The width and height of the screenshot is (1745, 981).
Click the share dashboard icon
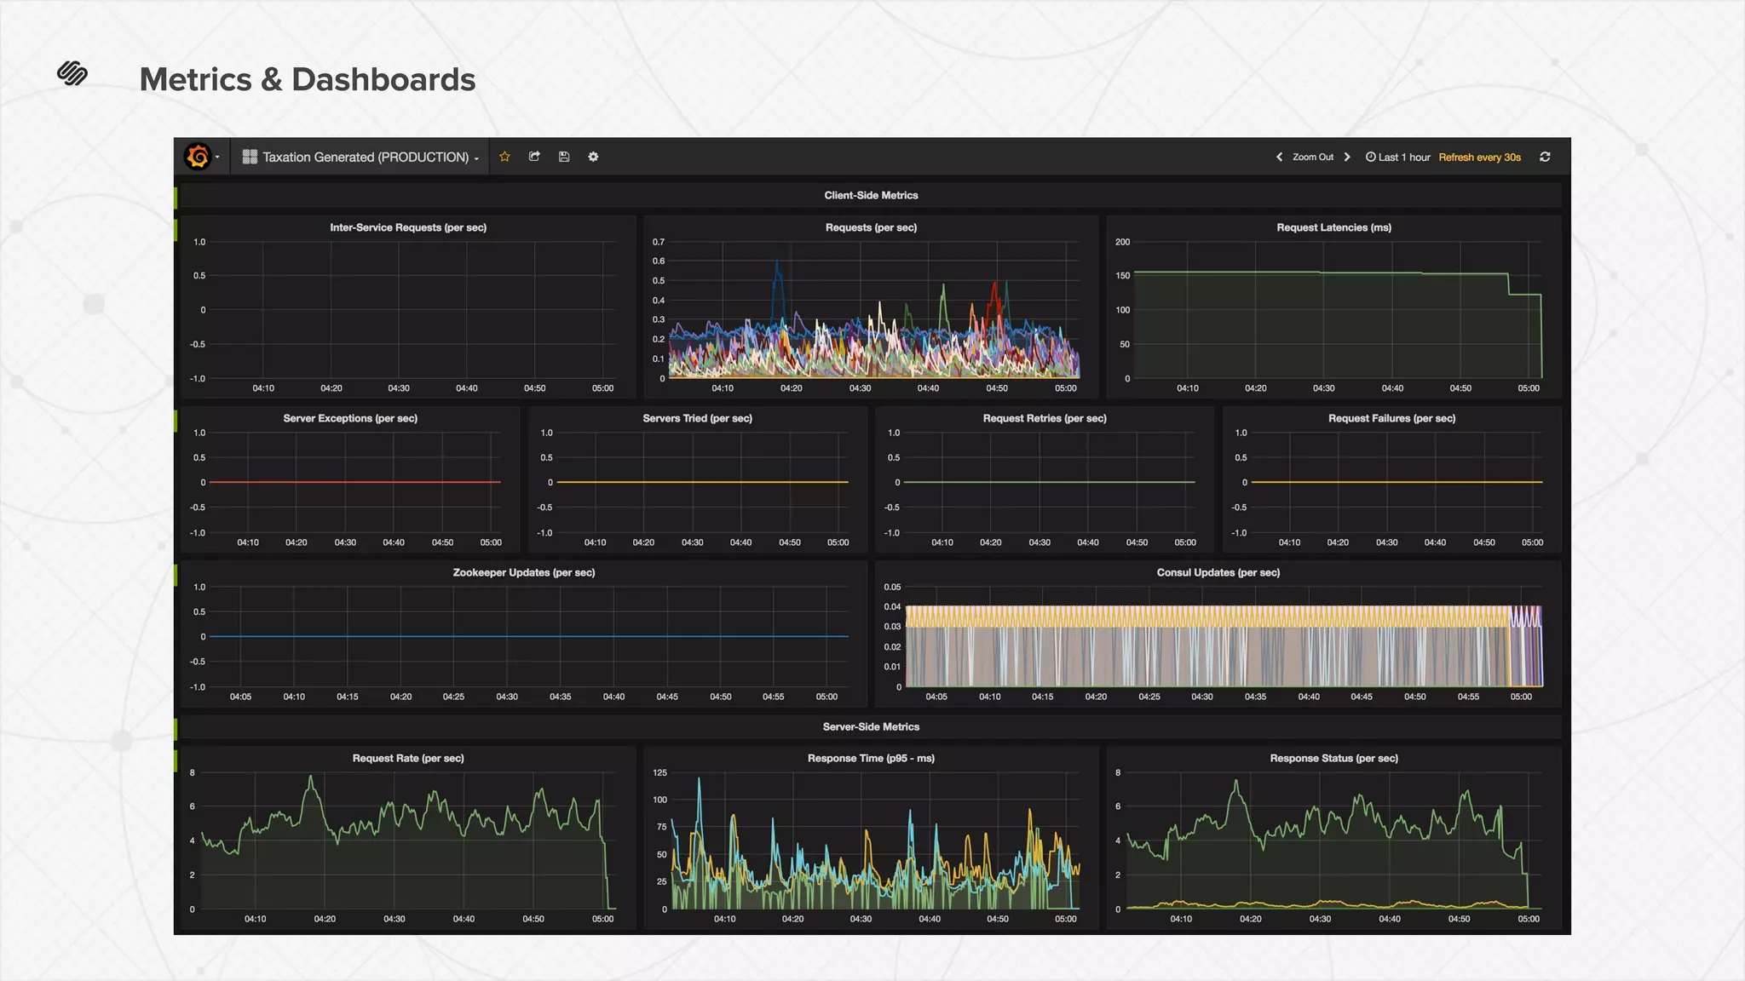point(534,157)
